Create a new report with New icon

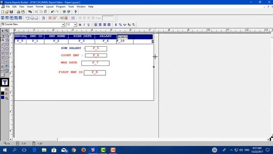click(x=3, y=12)
